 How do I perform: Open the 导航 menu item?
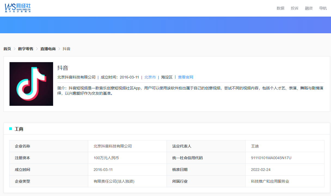click(x=323, y=8)
